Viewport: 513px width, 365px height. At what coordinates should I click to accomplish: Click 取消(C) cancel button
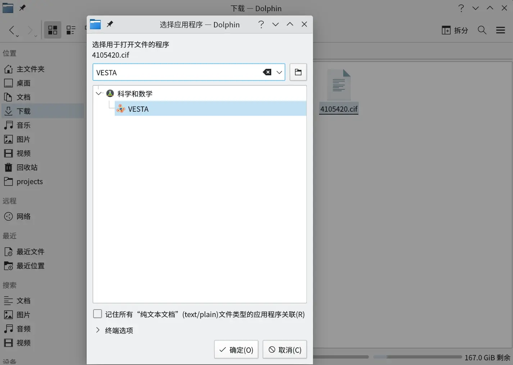click(285, 350)
